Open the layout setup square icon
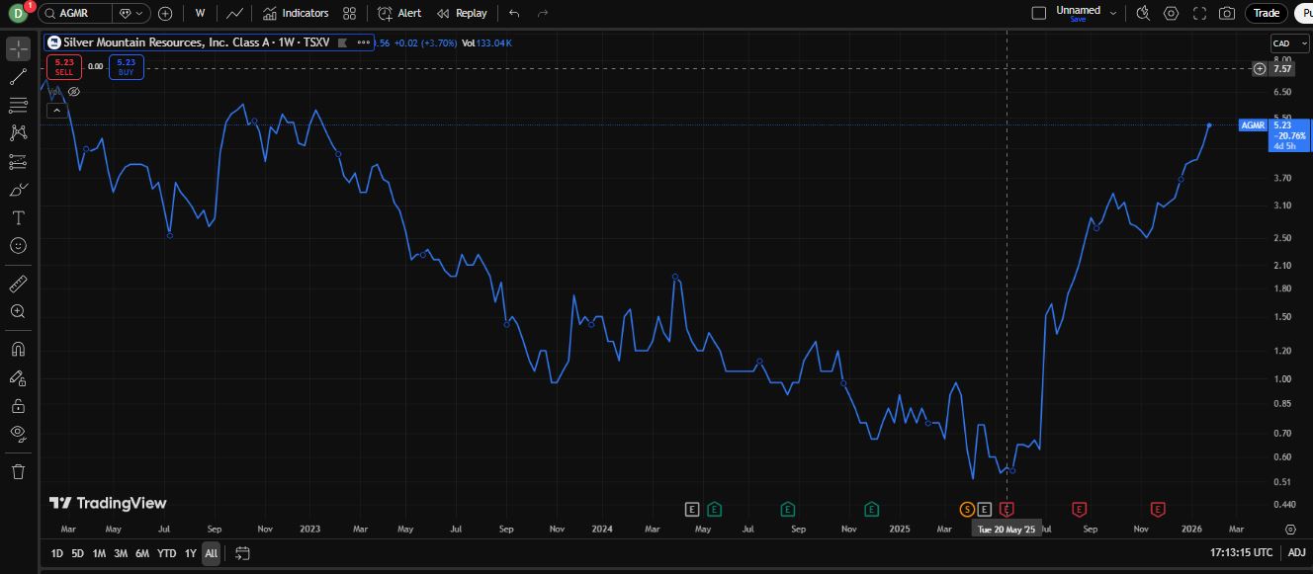Screen dimensions: 1313x574 click(x=1038, y=13)
